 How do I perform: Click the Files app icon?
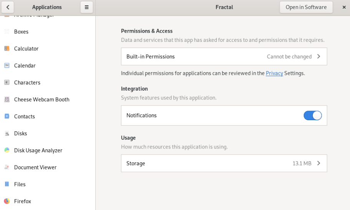pyautogui.click(x=7, y=184)
